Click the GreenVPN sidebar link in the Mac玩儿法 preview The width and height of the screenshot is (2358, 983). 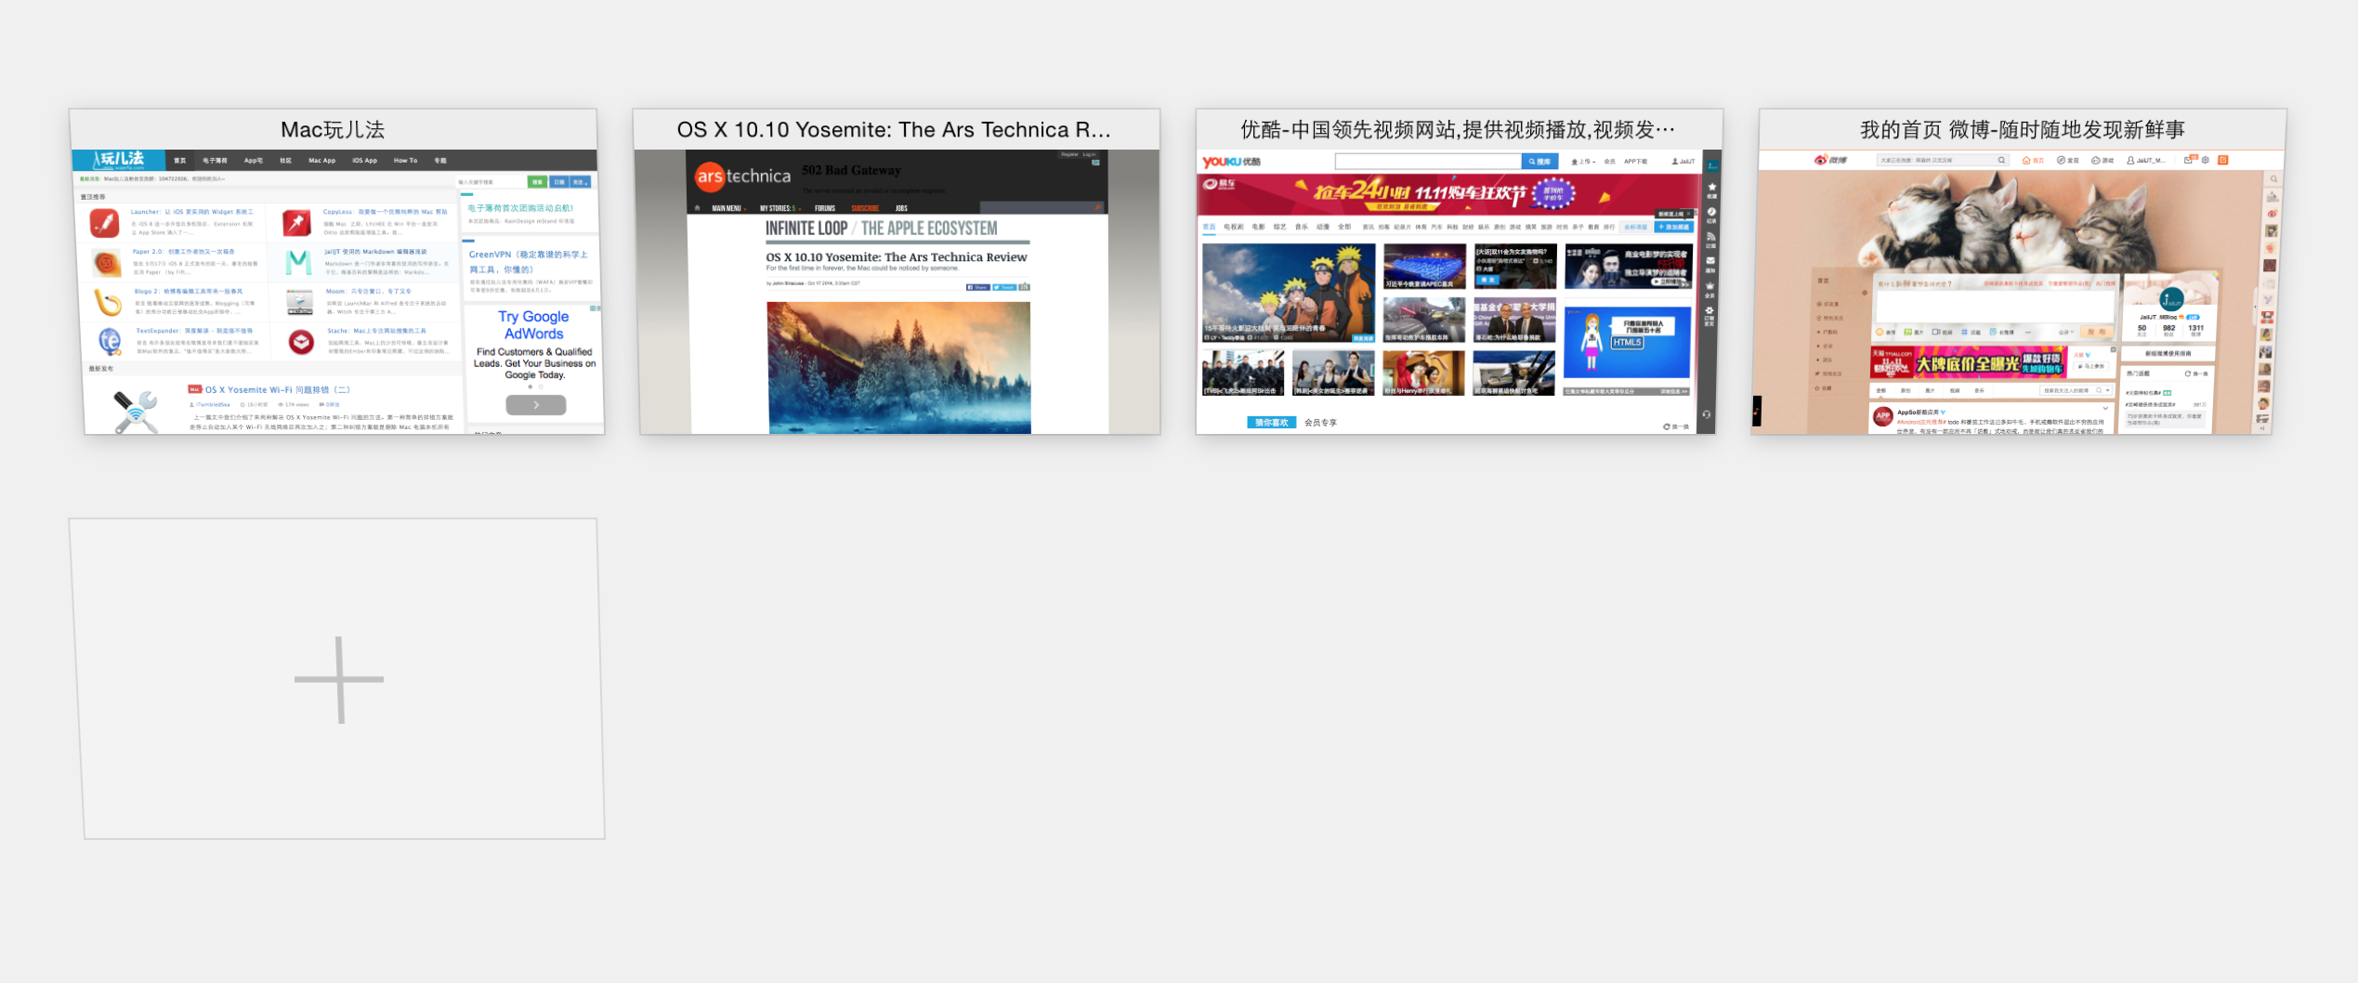(x=529, y=261)
